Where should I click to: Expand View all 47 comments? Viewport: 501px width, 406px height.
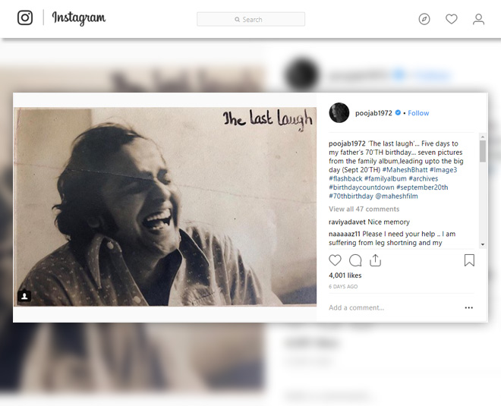pyautogui.click(x=364, y=209)
